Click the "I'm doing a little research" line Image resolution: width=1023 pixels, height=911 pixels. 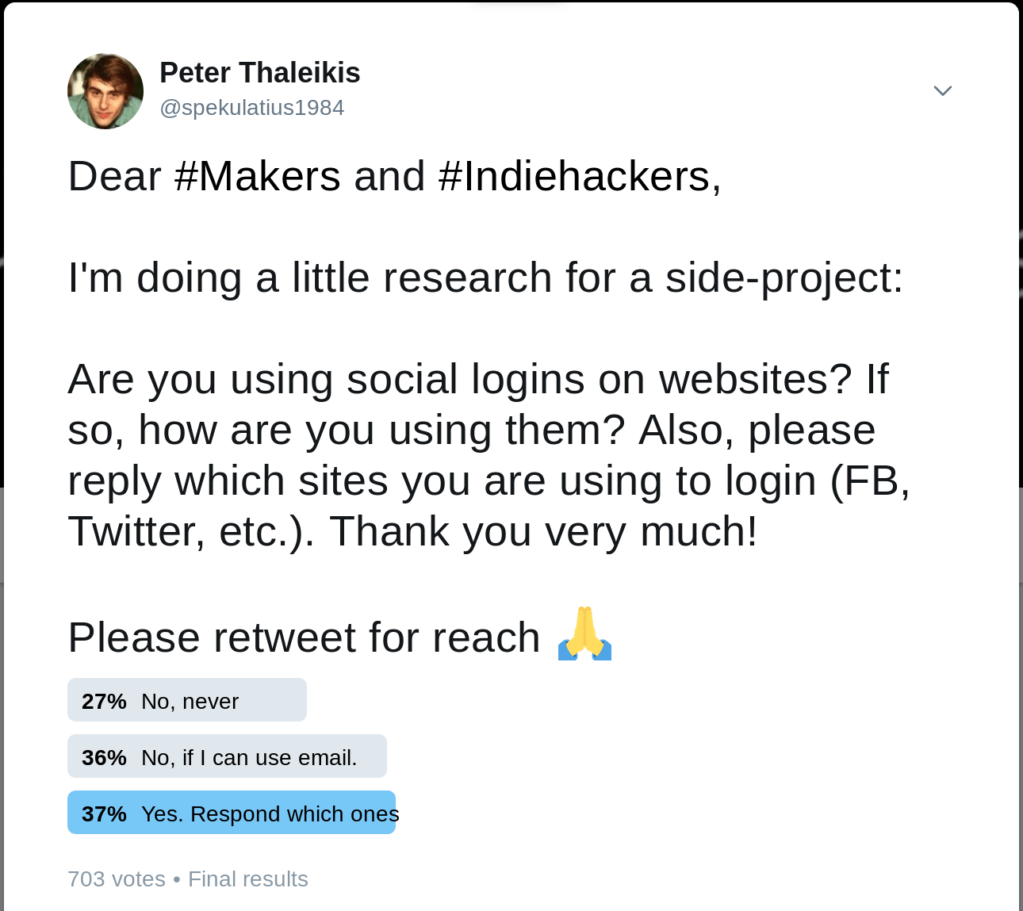coord(485,278)
